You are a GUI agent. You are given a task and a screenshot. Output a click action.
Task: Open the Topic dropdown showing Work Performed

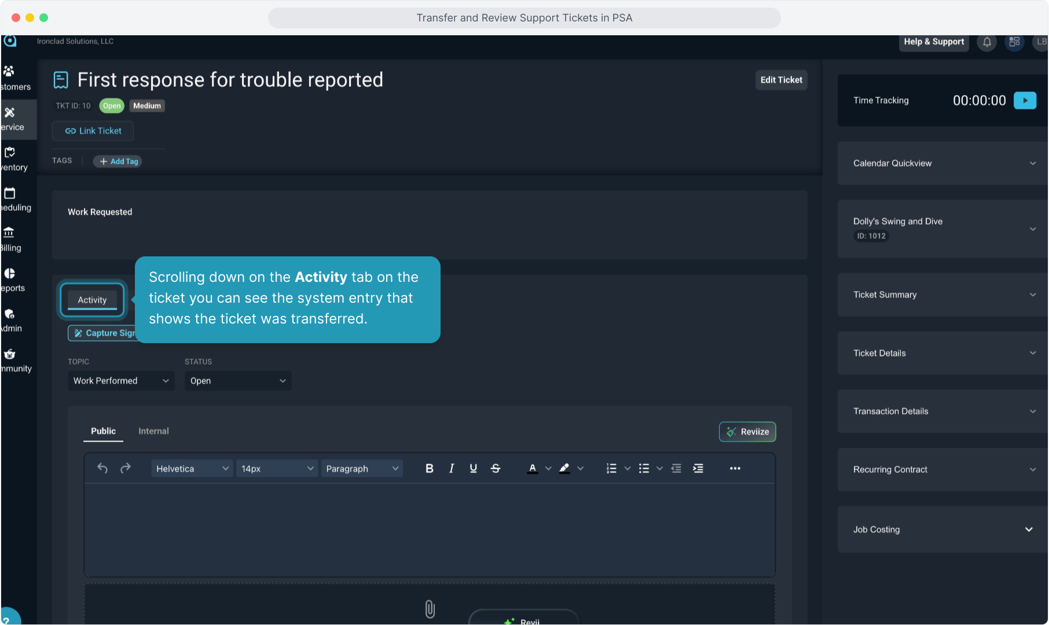120,381
